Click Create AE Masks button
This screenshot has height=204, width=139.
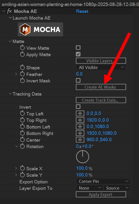coord(101,87)
